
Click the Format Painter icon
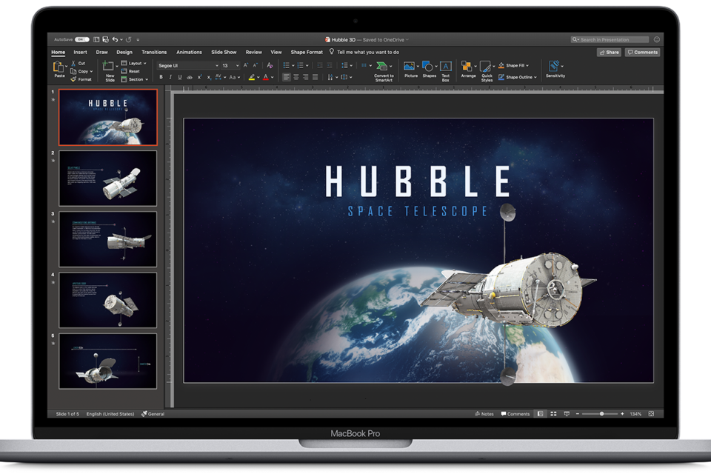tap(78, 79)
